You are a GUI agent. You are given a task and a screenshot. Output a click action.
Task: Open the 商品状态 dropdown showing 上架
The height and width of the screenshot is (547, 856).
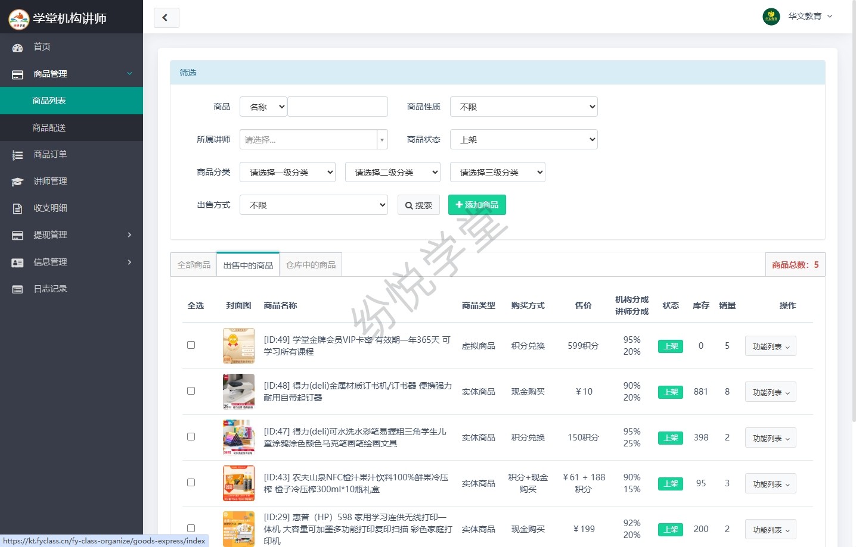(x=523, y=140)
